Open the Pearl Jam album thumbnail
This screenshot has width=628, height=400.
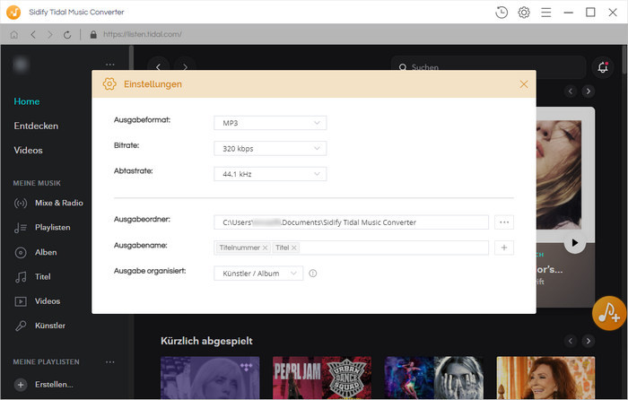point(322,378)
